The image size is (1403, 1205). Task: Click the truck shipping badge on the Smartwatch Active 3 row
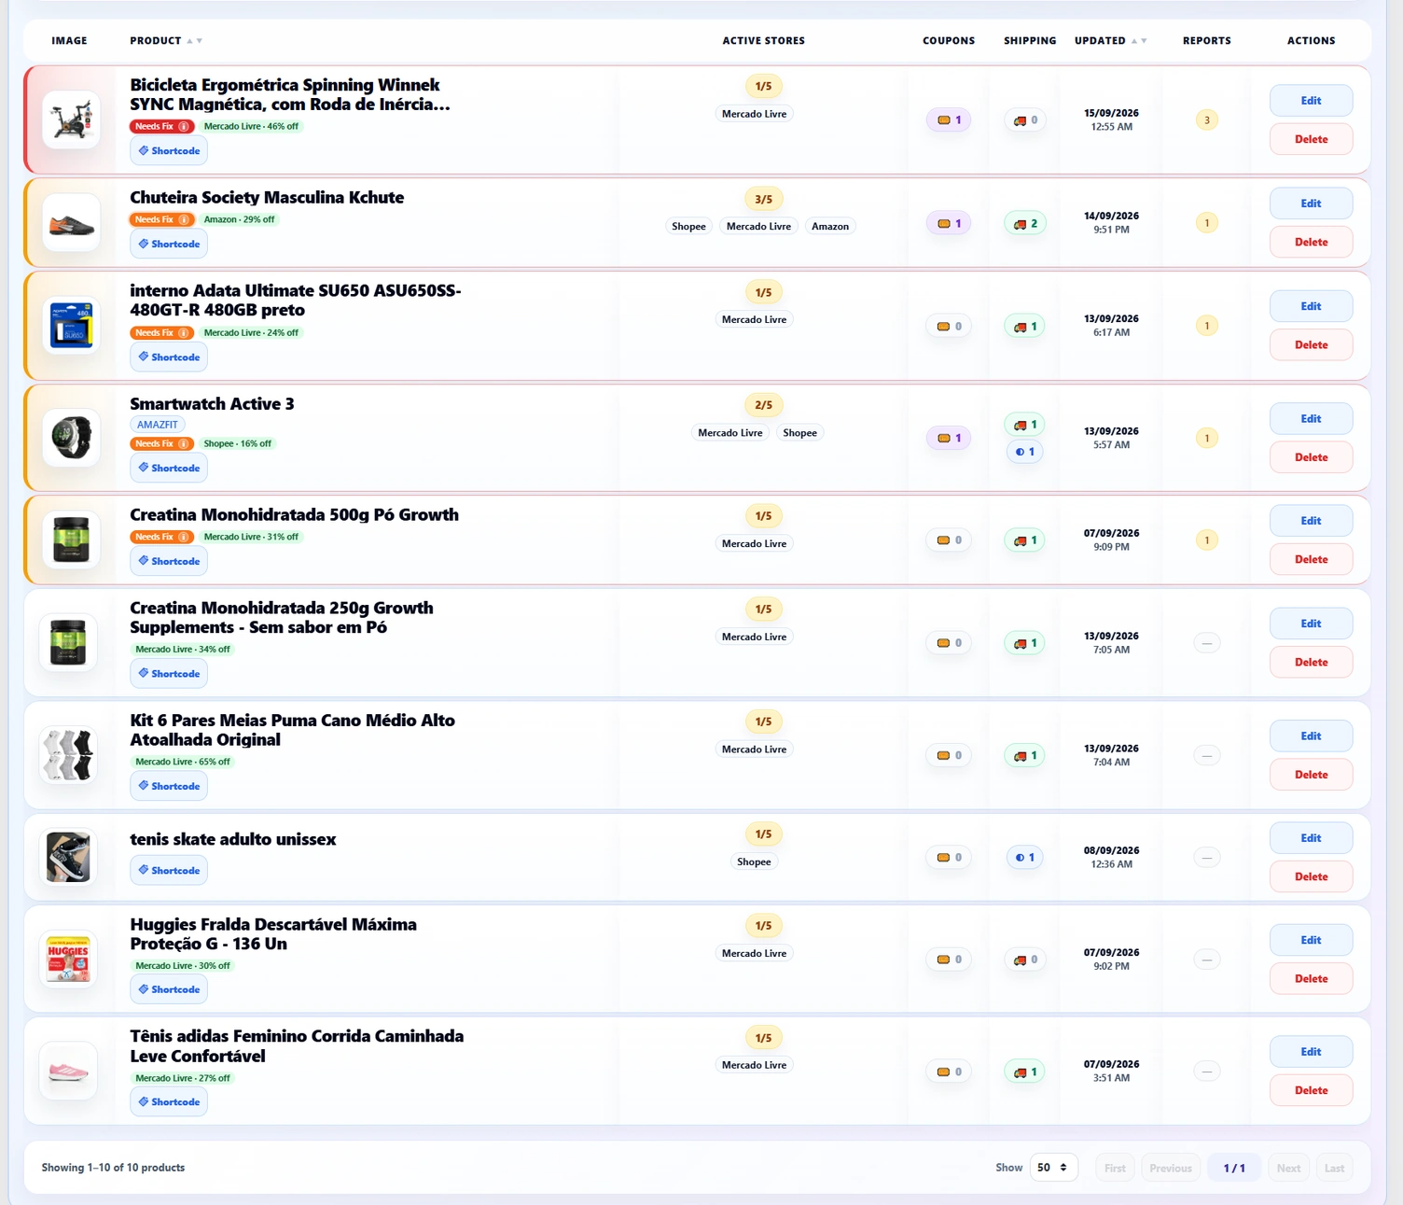[x=1025, y=425]
